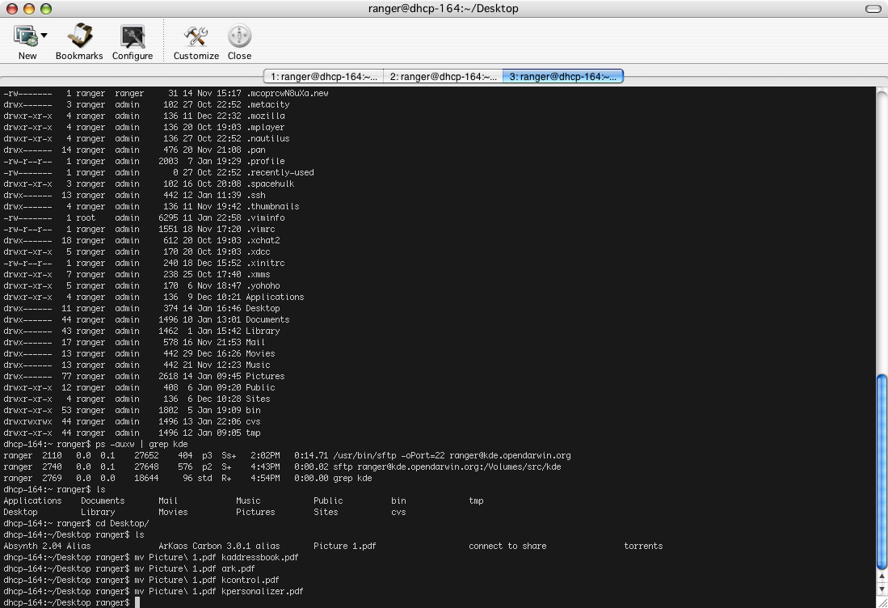The width and height of the screenshot is (888, 608).
Task: Click the window resize grip corner
Action: [882, 602]
